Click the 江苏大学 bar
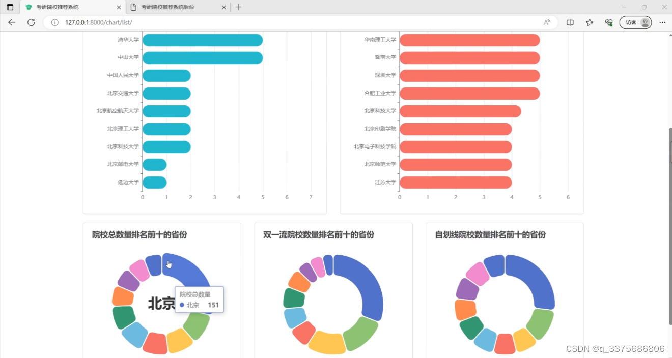Image resolution: width=672 pixels, height=358 pixels. click(x=456, y=183)
